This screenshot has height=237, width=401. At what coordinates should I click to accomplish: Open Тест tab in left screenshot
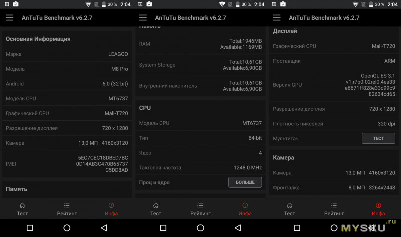tap(22, 209)
